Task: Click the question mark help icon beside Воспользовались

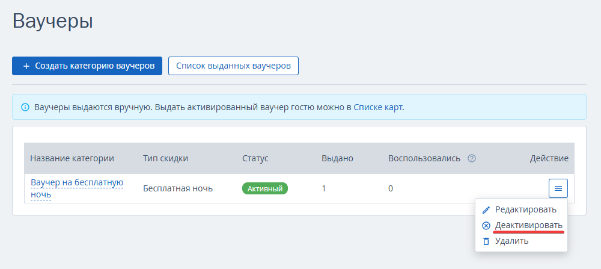Action: point(472,158)
